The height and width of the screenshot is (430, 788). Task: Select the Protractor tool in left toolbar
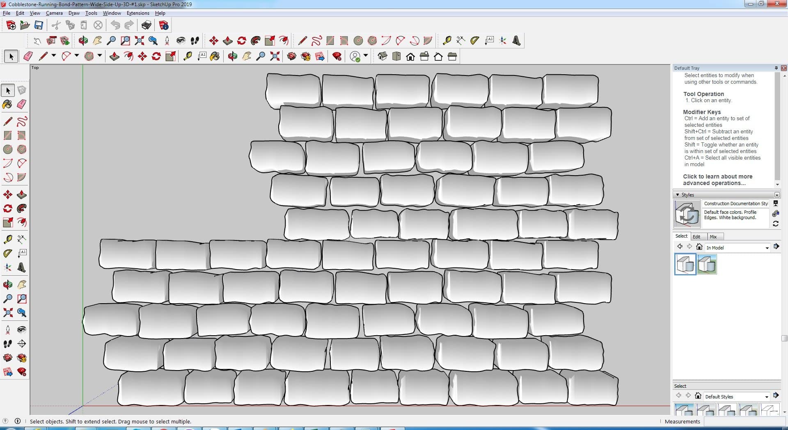pos(7,254)
